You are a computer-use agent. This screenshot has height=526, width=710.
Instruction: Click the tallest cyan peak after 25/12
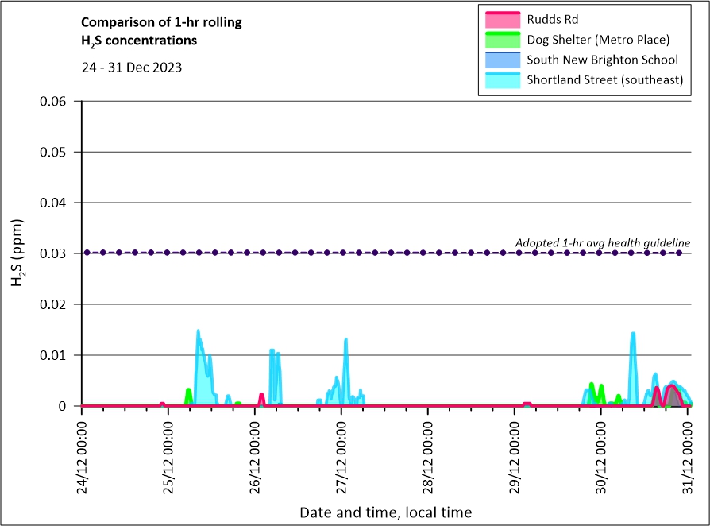click(198, 332)
